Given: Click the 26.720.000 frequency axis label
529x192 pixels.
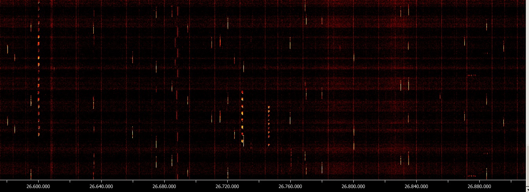Looking at the screenshot, I should tap(227, 187).
